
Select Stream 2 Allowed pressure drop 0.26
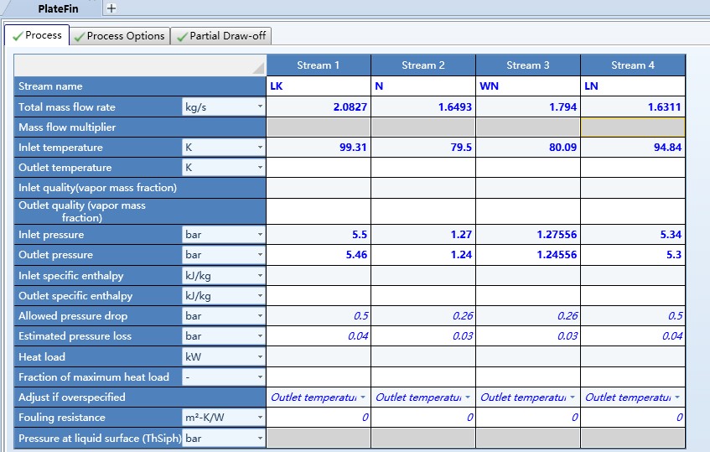tap(423, 316)
